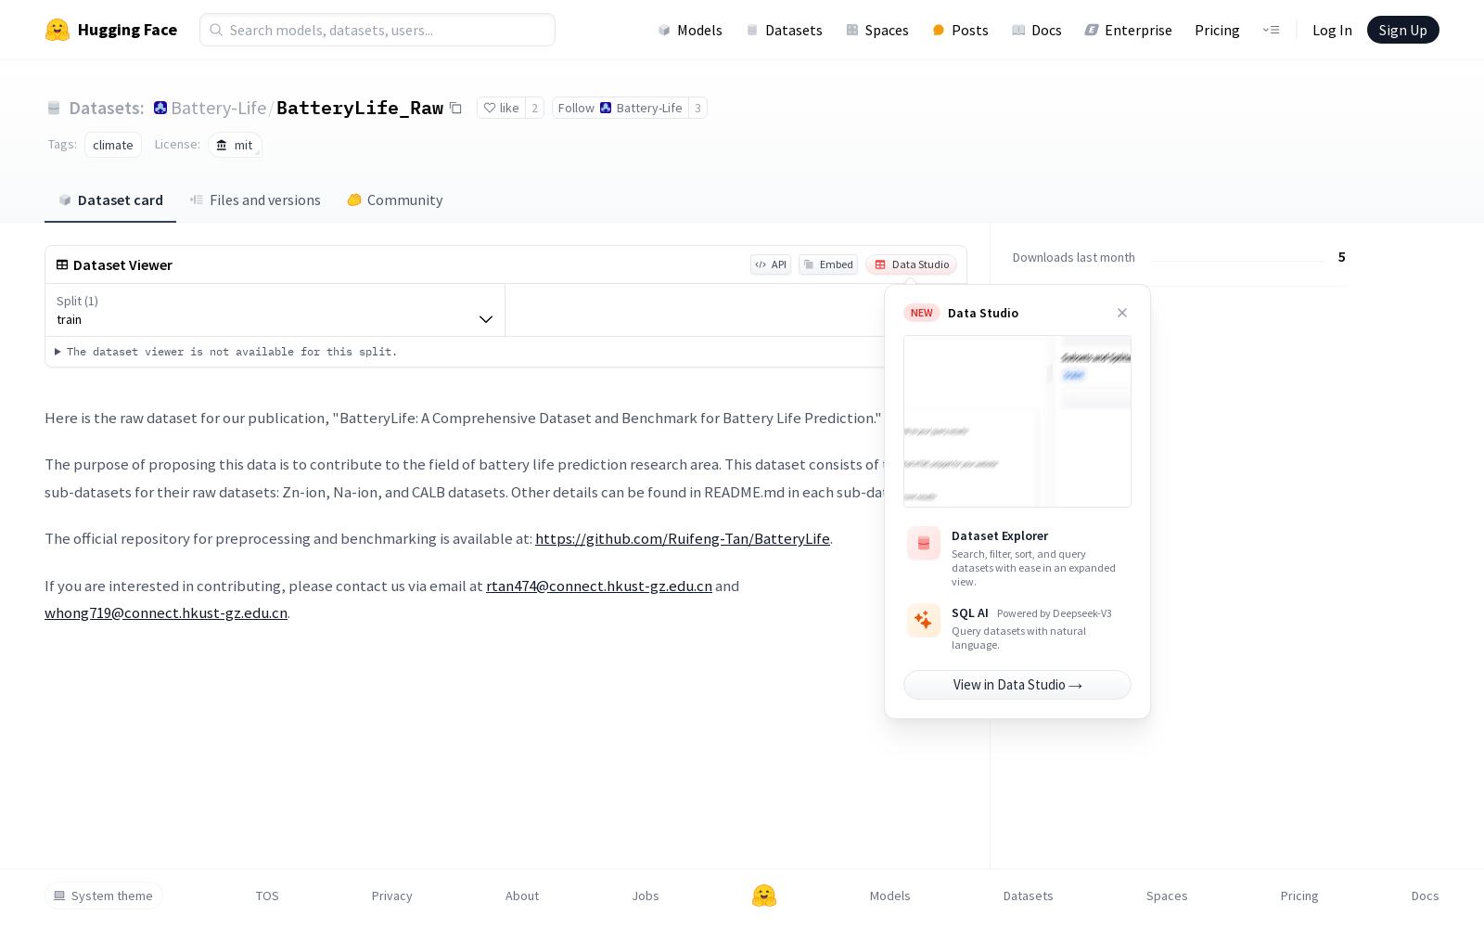Open the Hugging Face logo home link
The width and height of the screenshot is (1484, 928).
(x=111, y=30)
